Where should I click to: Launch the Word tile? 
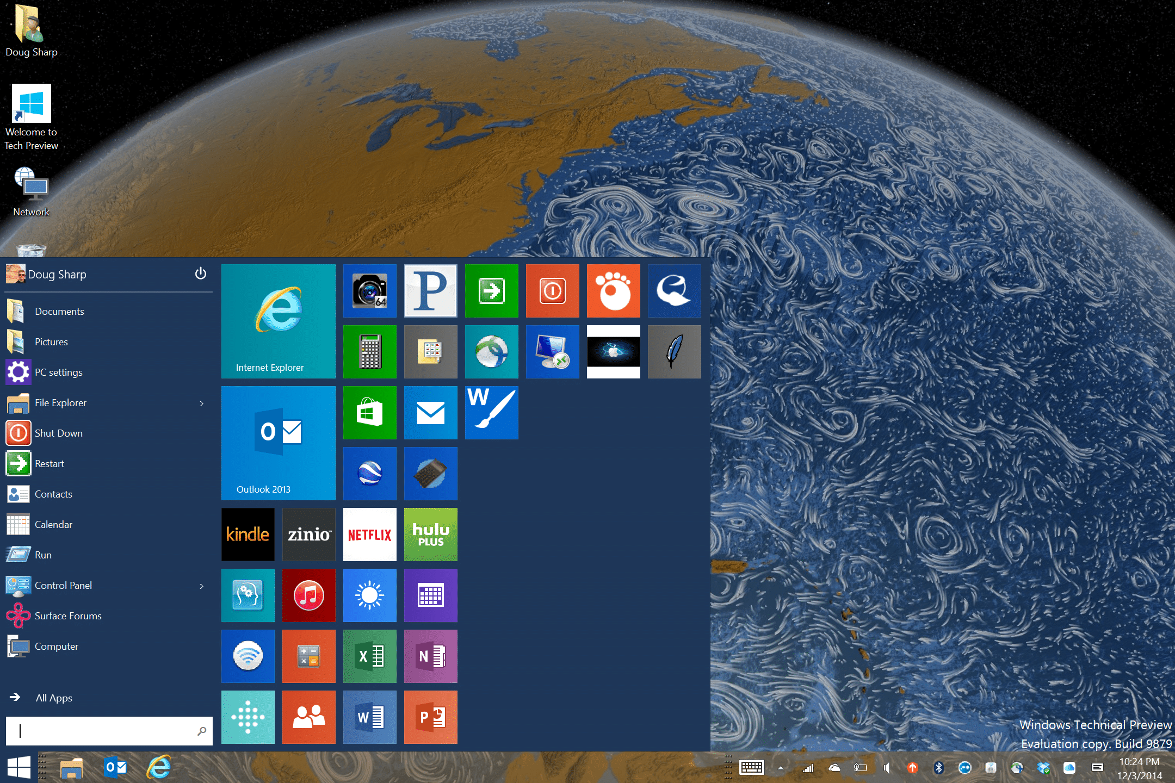[370, 717]
